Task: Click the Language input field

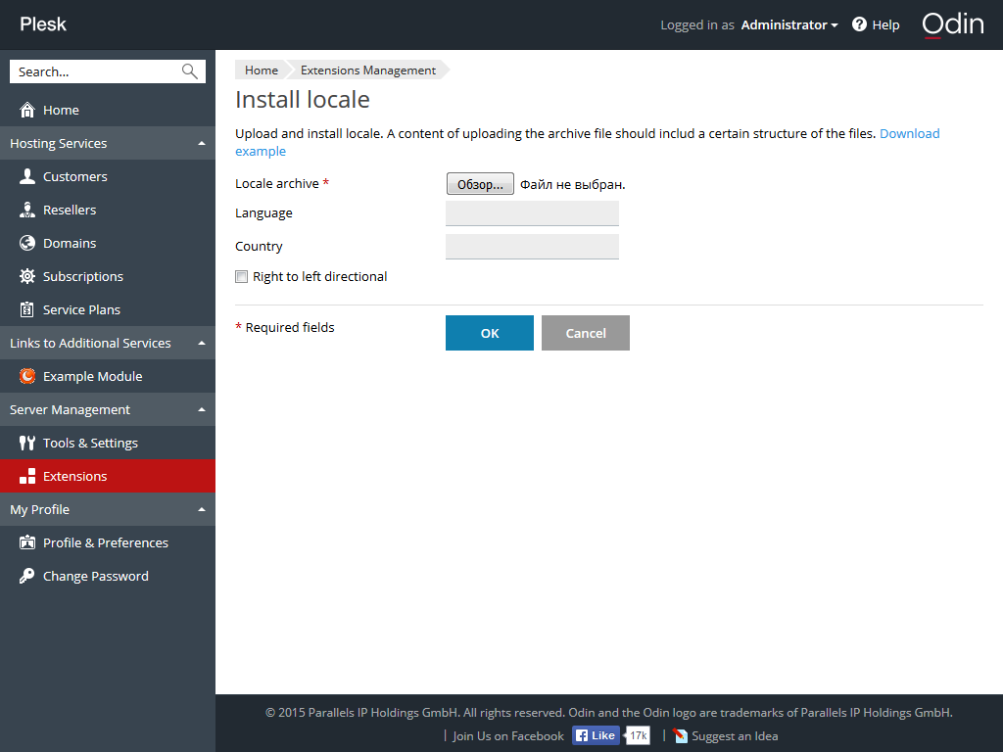Action: click(532, 212)
